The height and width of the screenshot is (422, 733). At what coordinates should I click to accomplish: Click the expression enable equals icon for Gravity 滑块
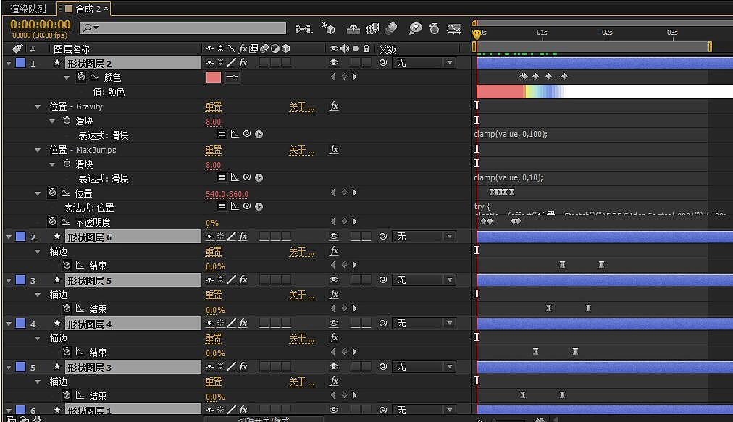click(222, 134)
